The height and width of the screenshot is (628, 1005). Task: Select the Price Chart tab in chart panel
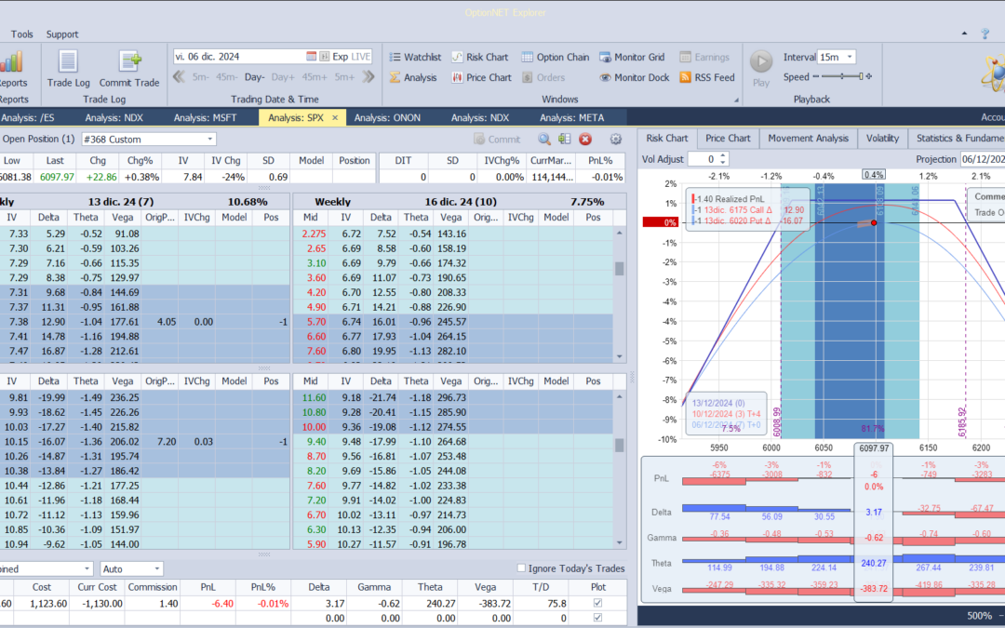click(x=728, y=139)
